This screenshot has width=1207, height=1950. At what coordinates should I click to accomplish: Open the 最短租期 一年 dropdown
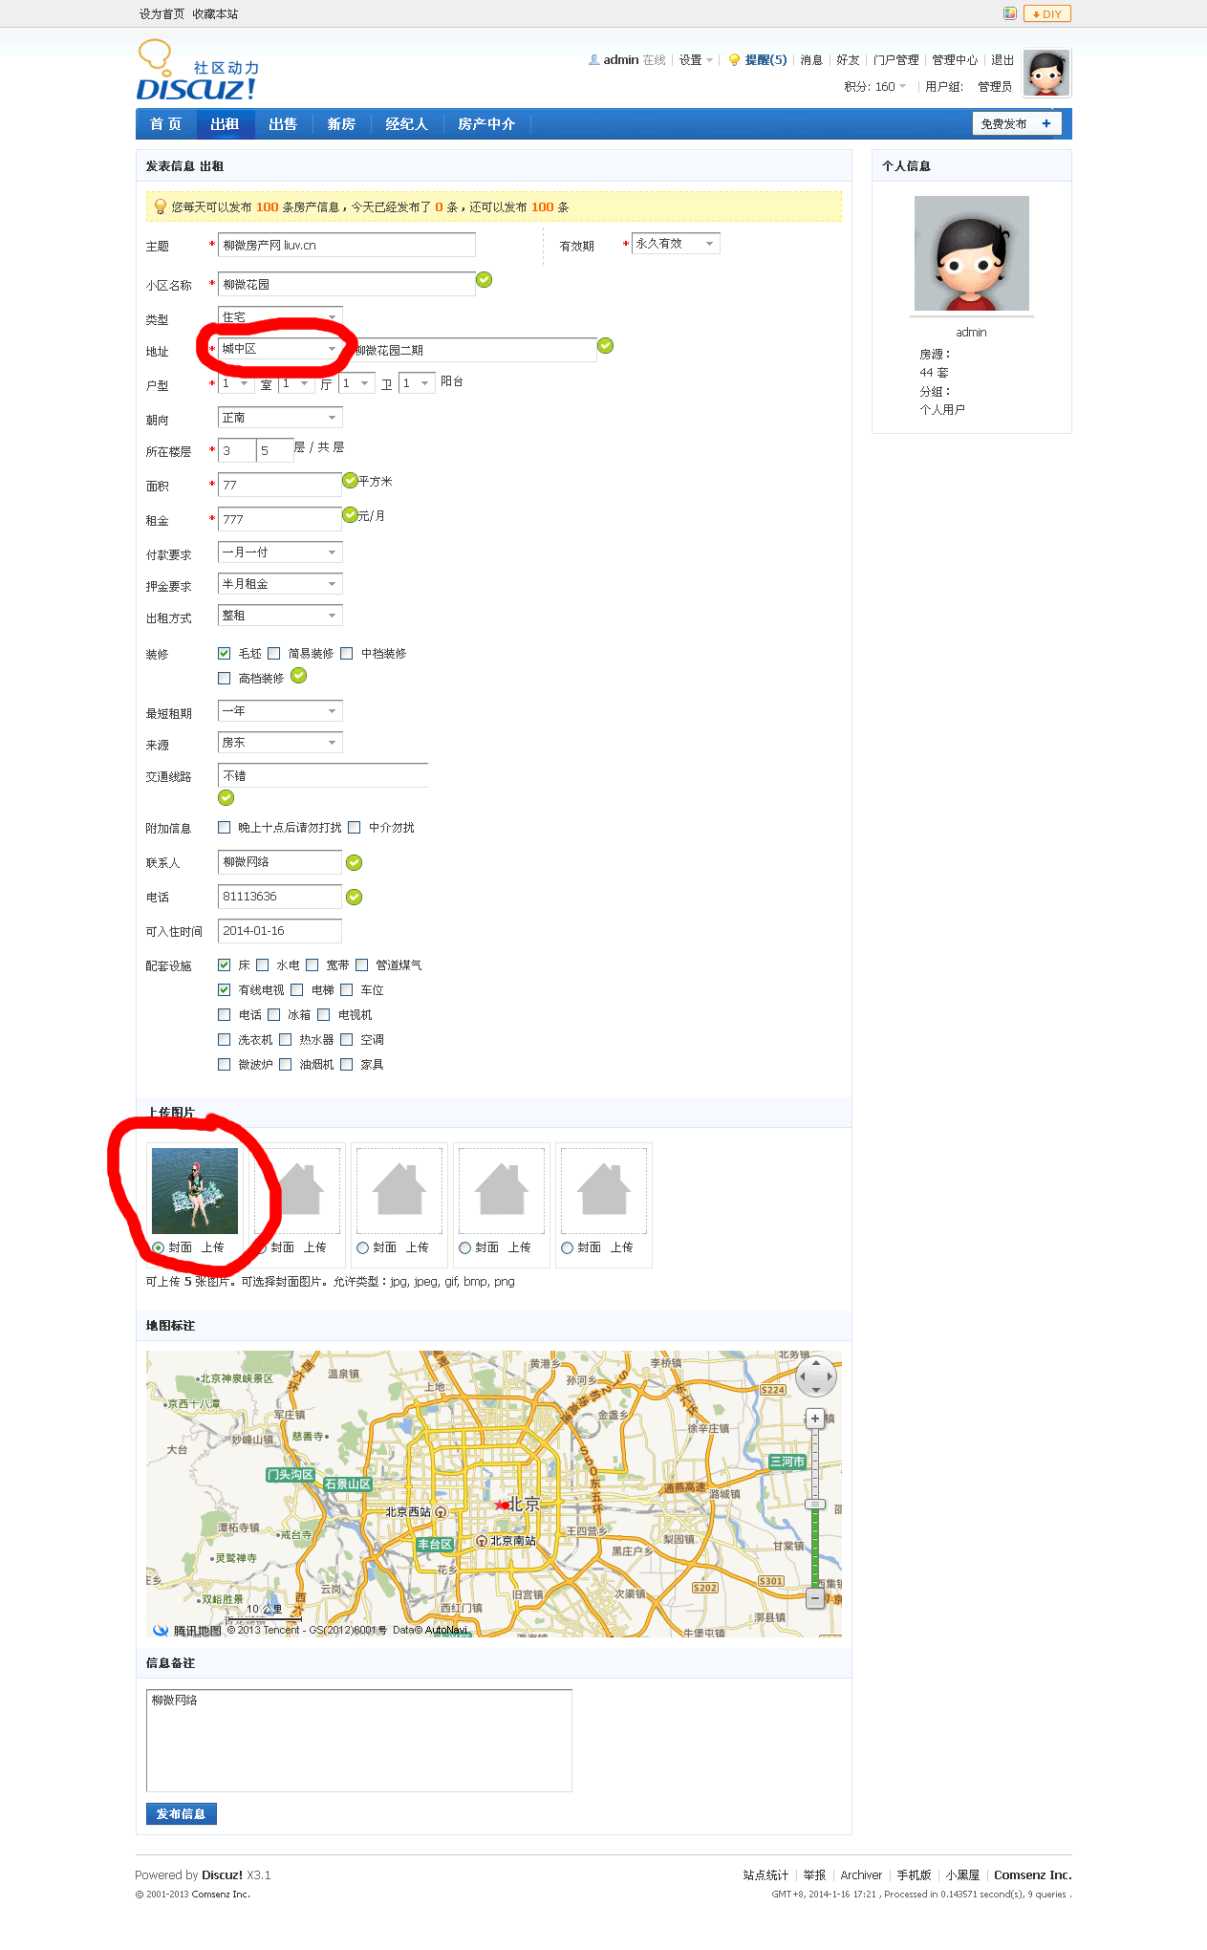(x=280, y=711)
